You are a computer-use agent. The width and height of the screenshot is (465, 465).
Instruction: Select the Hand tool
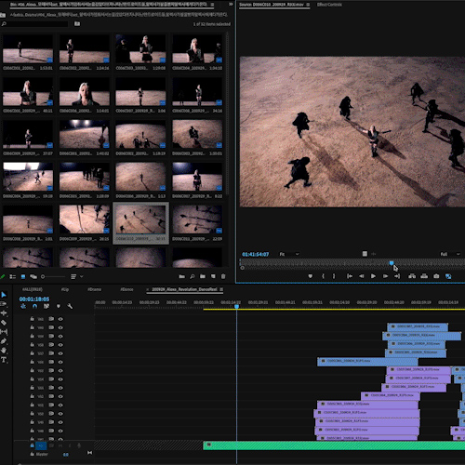(x=4, y=351)
